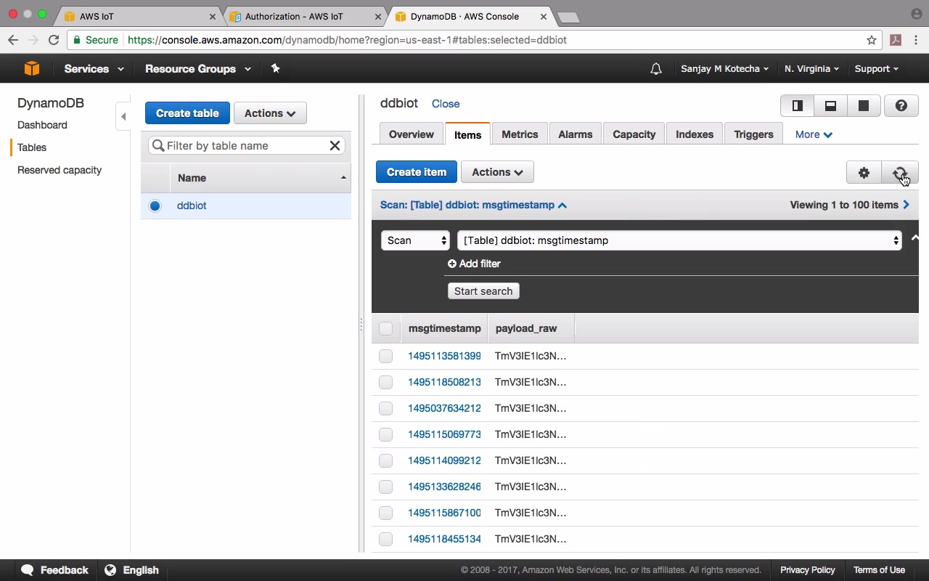Switch to side-by-side split pane layout
The height and width of the screenshot is (581, 929).
tap(797, 106)
